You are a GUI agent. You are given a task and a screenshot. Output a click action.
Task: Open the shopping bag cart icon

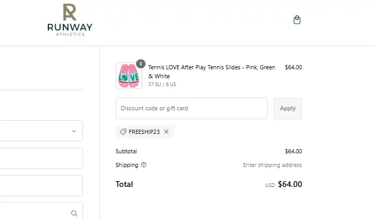pyautogui.click(x=297, y=20)
